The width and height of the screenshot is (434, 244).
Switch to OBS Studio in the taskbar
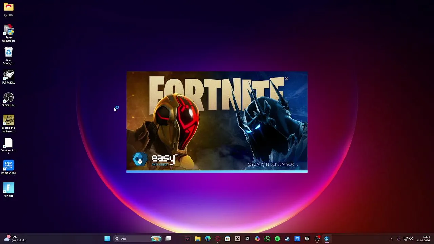(317, 239)
